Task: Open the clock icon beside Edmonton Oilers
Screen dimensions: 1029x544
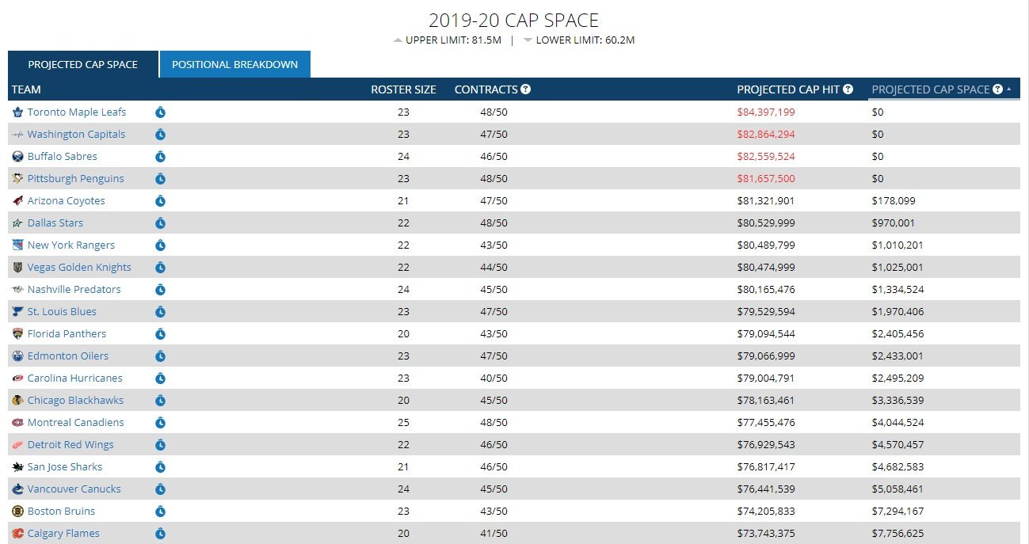Action: (160, 356)
